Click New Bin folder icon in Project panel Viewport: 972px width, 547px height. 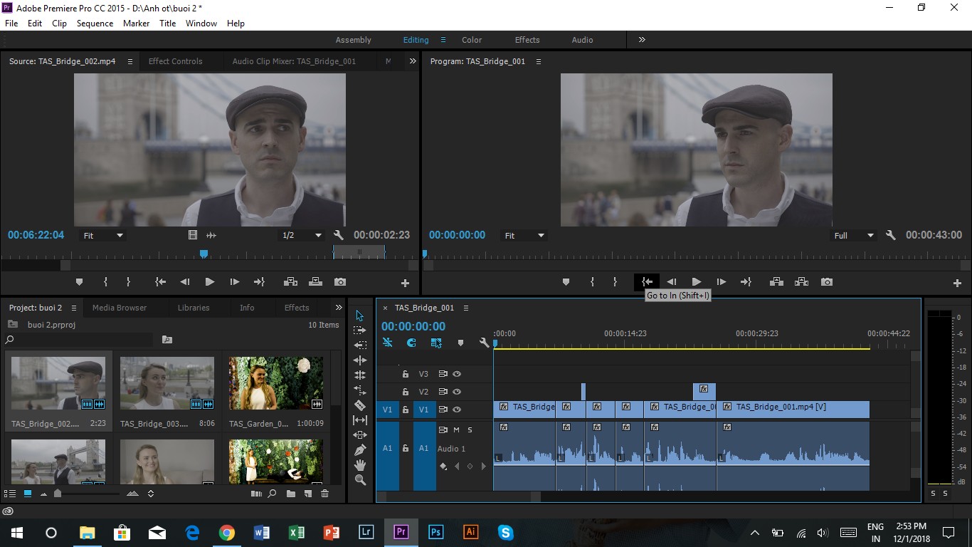291,494
